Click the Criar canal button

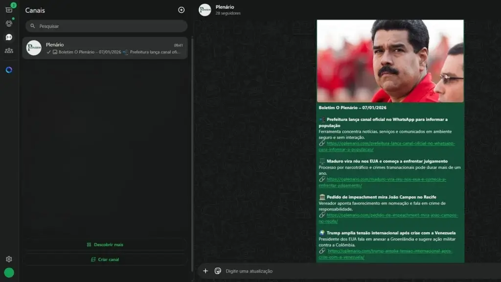click(x=105, y=259)
